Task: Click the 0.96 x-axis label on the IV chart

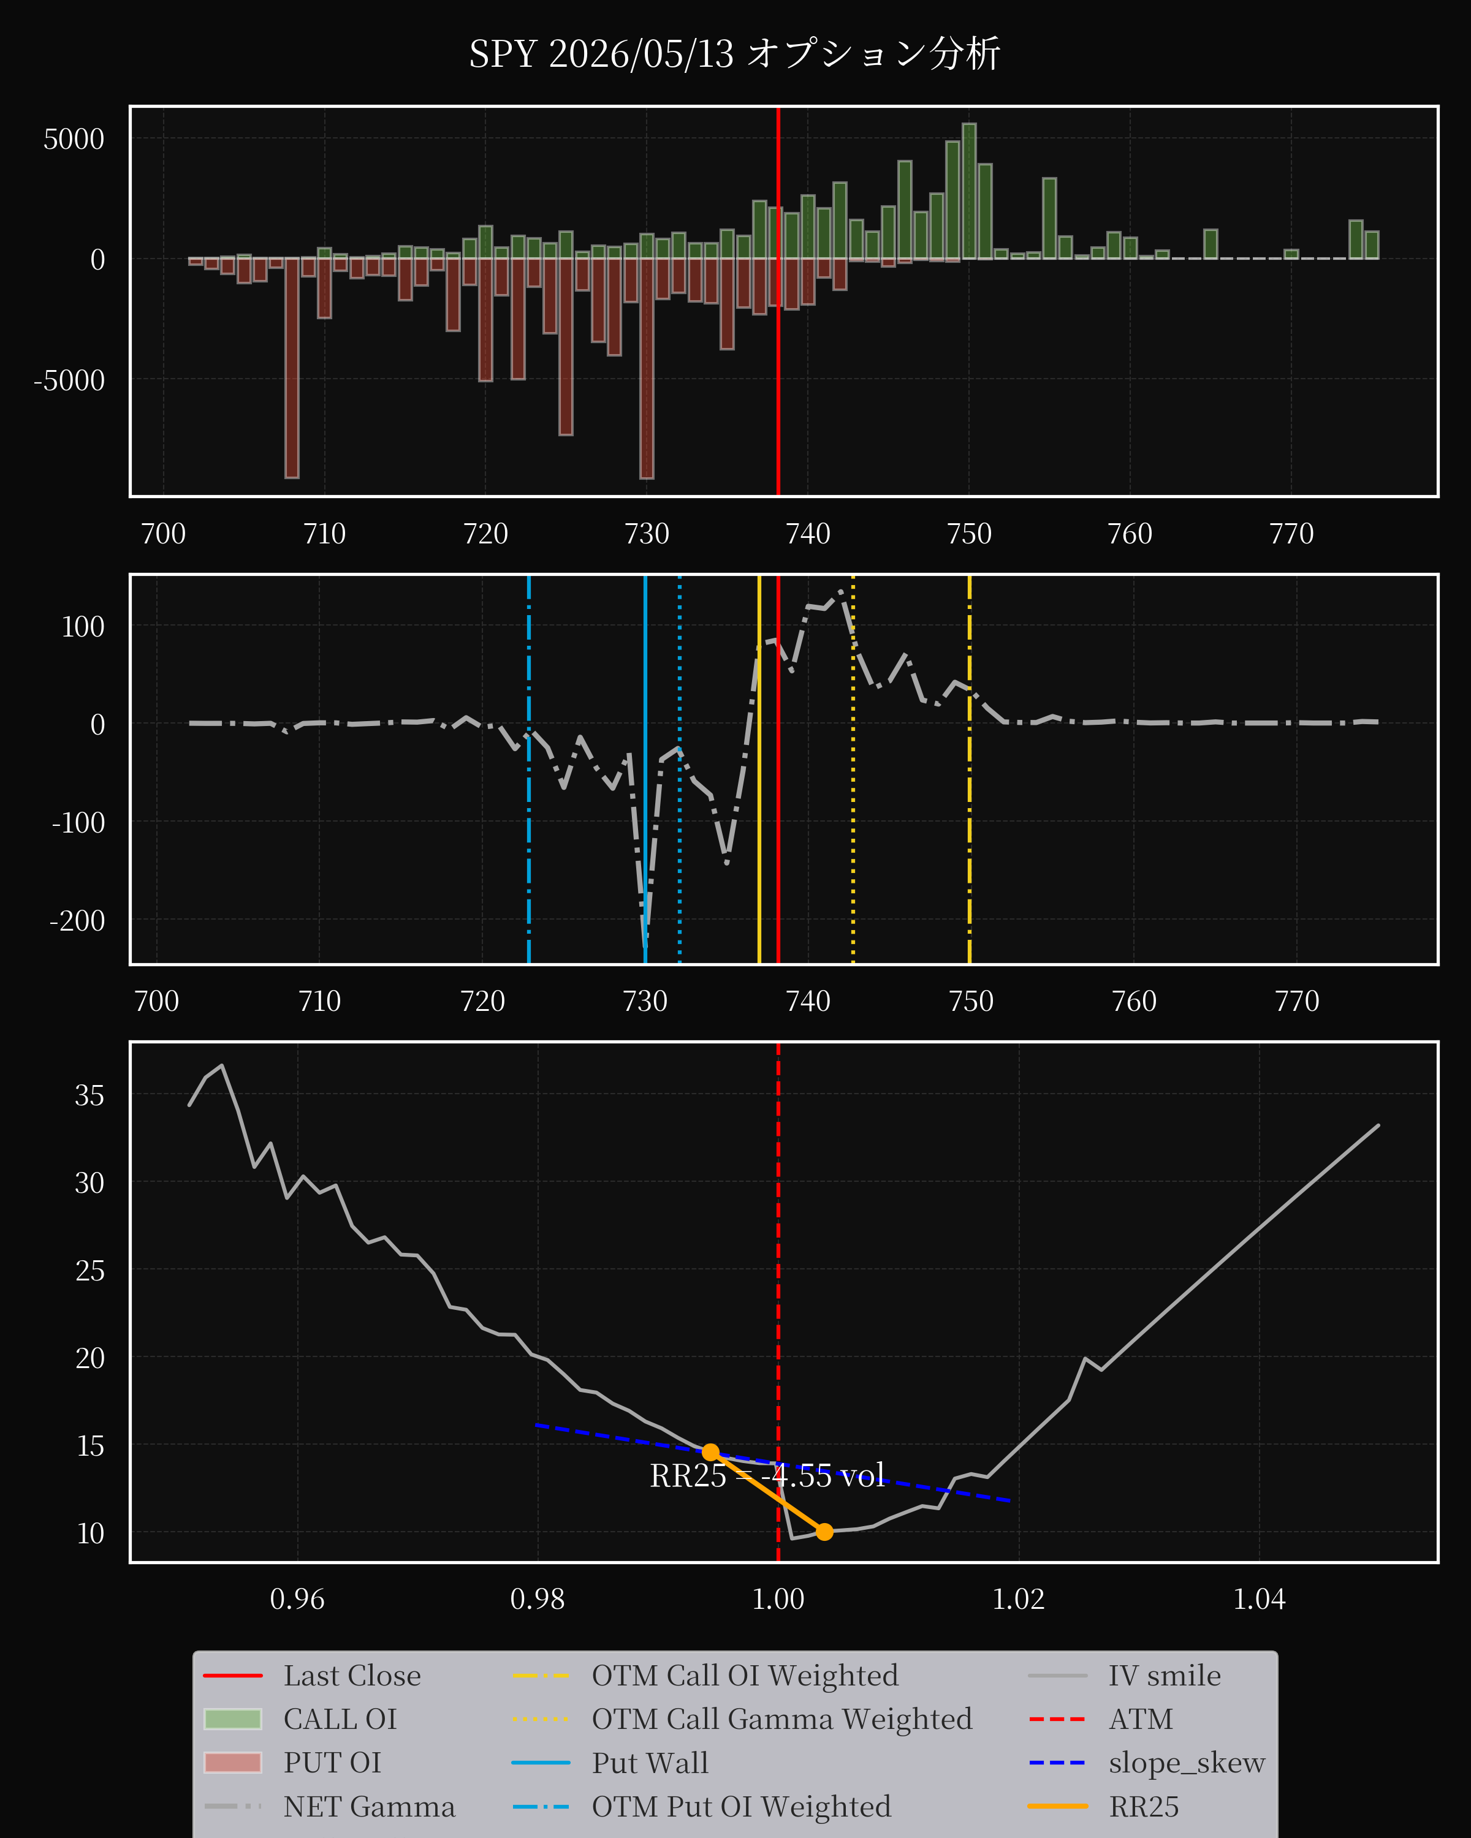Action: coord(297,1599)
